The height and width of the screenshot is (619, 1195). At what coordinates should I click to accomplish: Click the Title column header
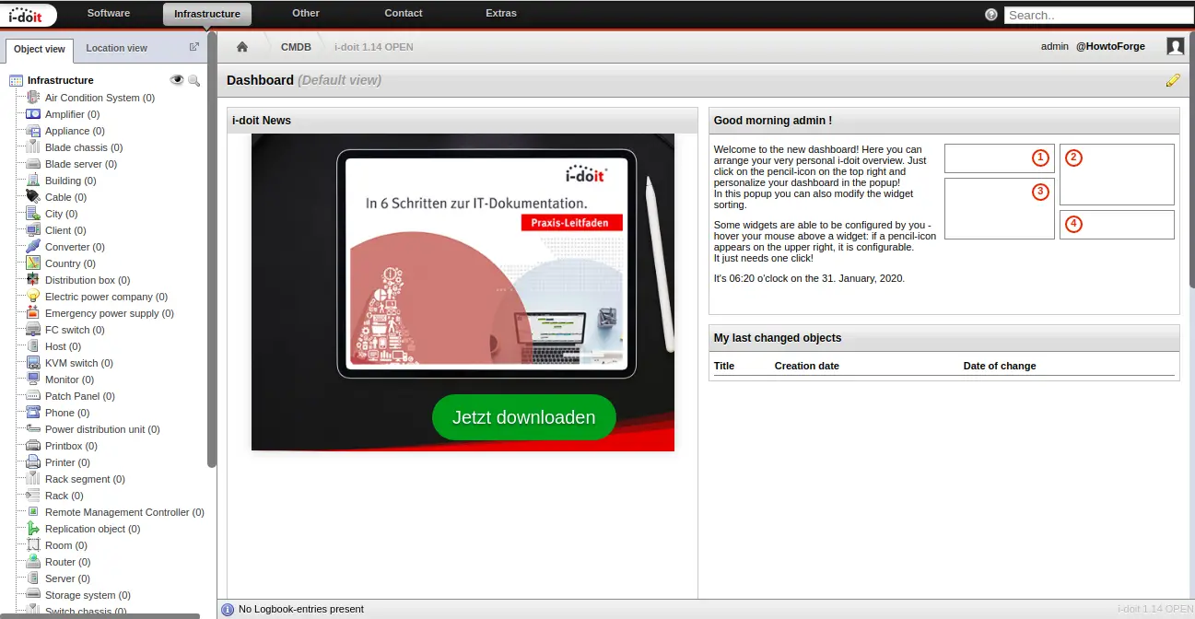click(724, 366)
